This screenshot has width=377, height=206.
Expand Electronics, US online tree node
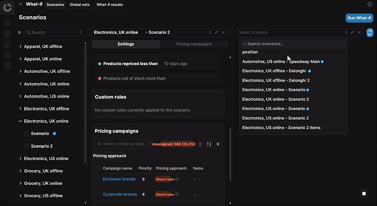tap(21, 158)
